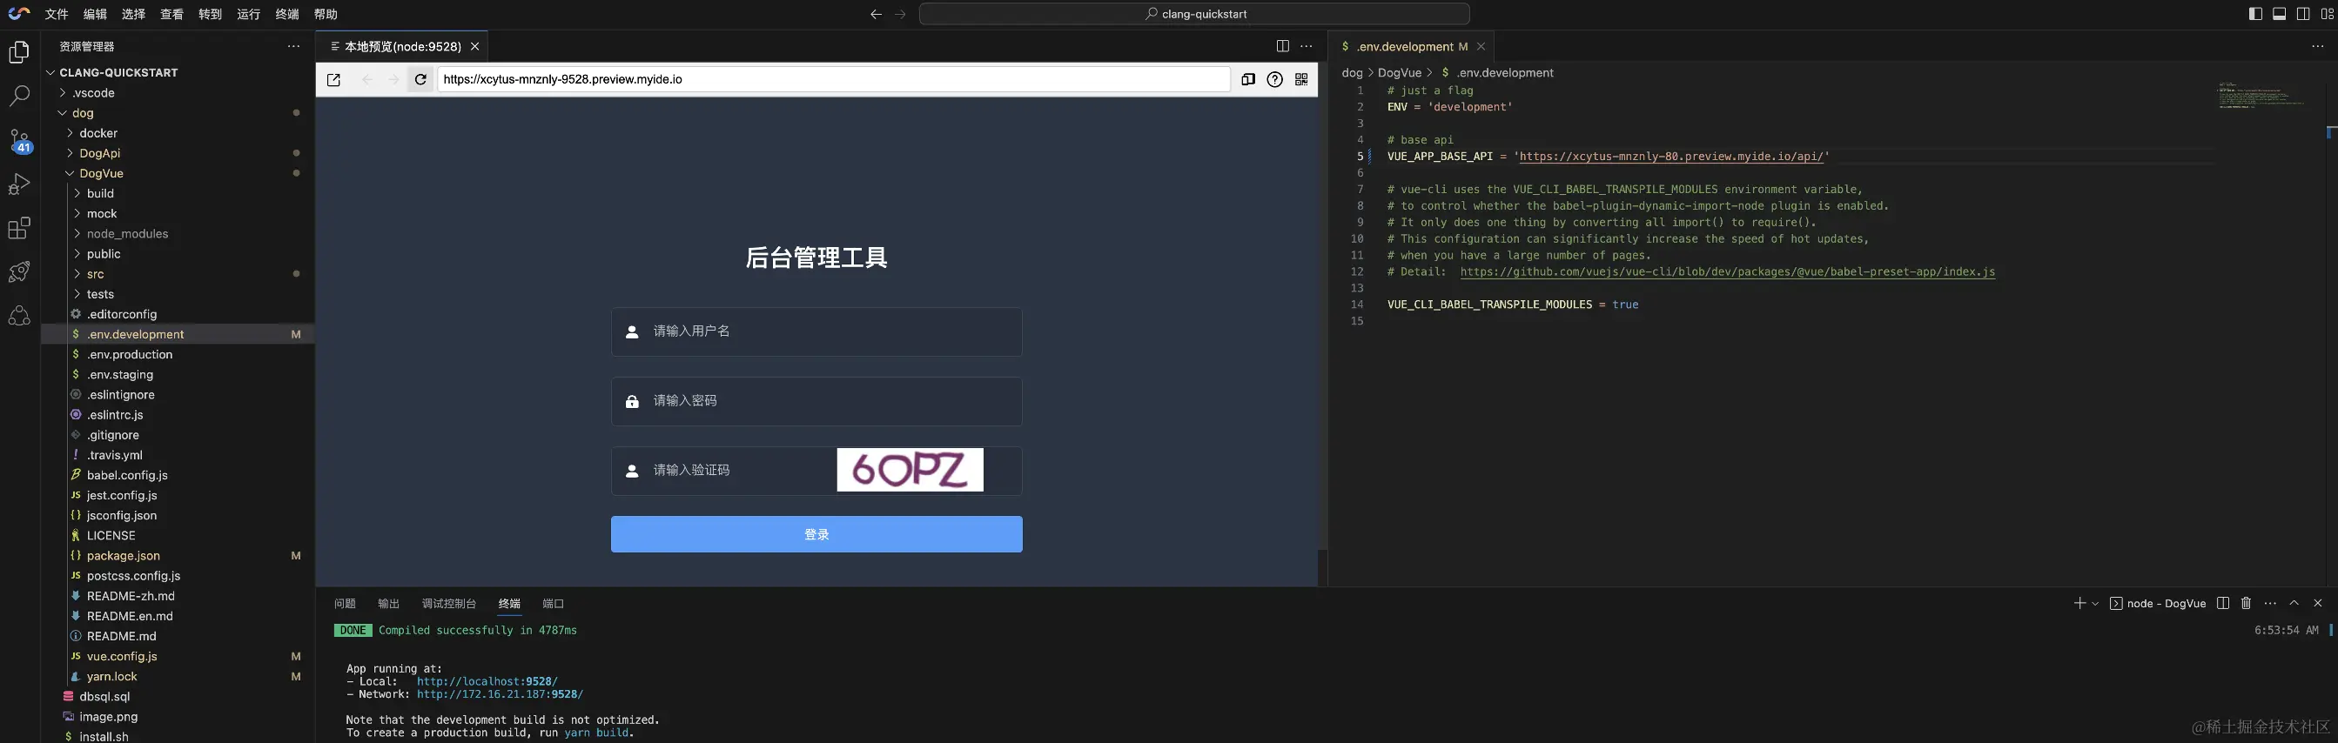
Task: Open Source Control view with 41 badge
Action: coord(19,141)
